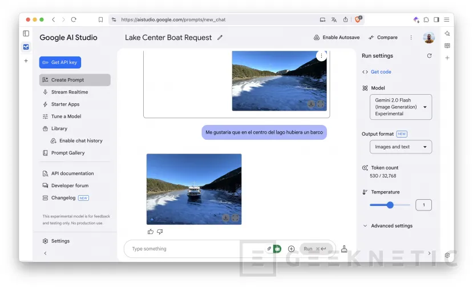Open Brave Shields lion icon
Viewport: 473px width, 287px height.
pyautogui.click(x=358, y=19)
